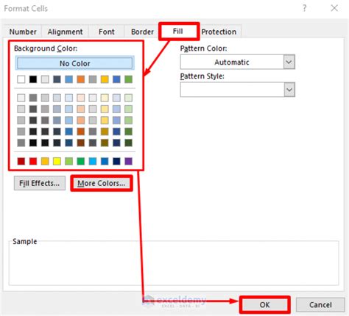
Task: Click the Cancel button
Action: 320,305
